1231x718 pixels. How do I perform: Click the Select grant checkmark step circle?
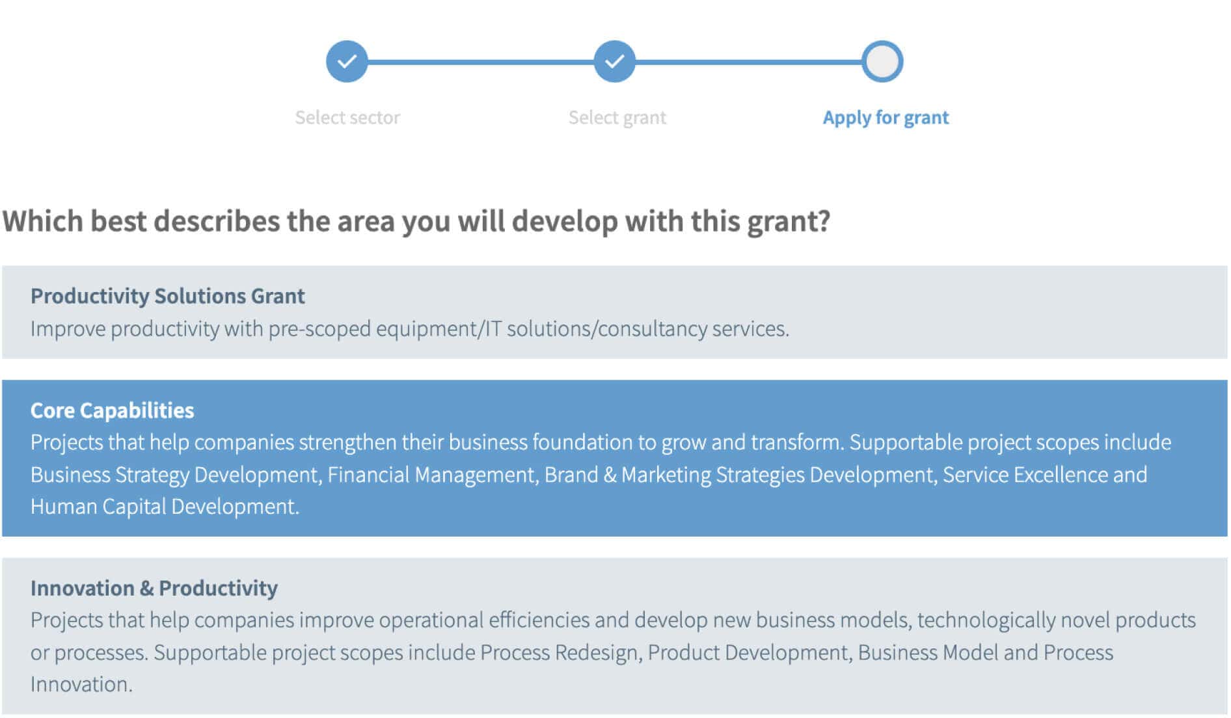tap(614, 62)
